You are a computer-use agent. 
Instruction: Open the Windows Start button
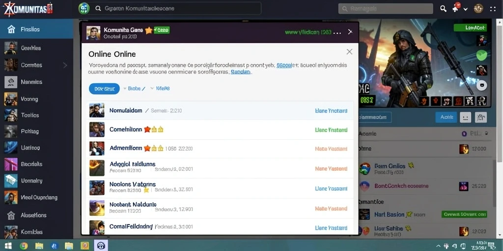click(8, 246)
